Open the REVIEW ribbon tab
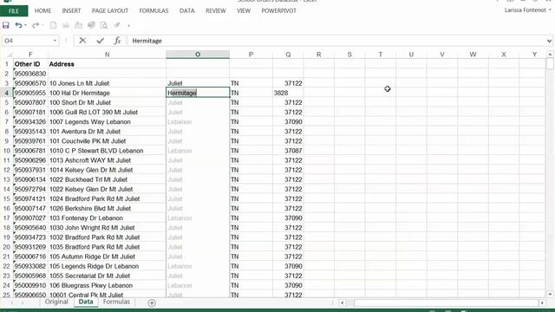Screen dimensions: 555x312 tap(216, 11)
